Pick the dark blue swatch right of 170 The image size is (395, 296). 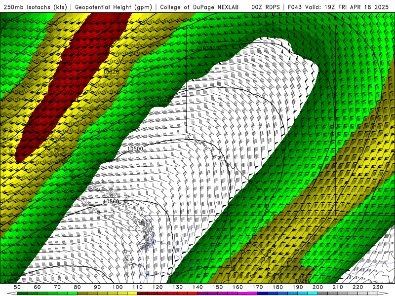pos(263,294)
